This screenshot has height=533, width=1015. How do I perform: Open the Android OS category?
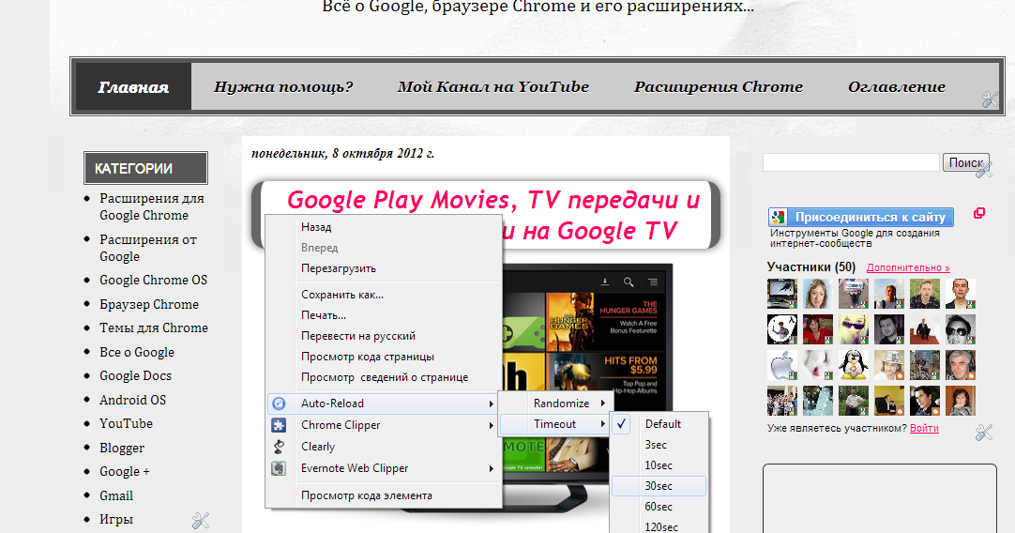click(x=132, y=401)
